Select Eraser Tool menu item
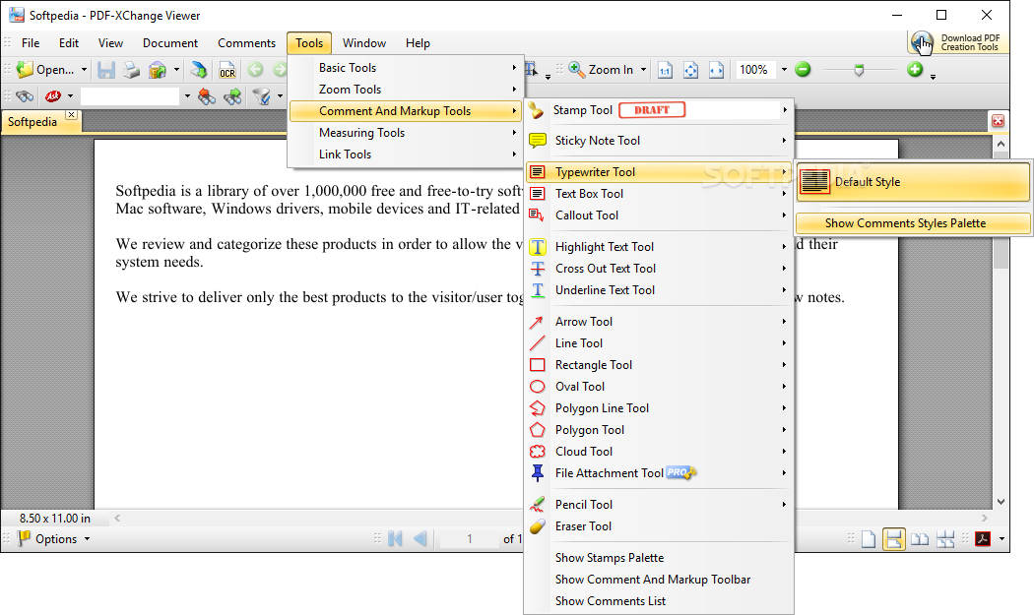This screenshot has width=1034, height=615. (658, 526)
